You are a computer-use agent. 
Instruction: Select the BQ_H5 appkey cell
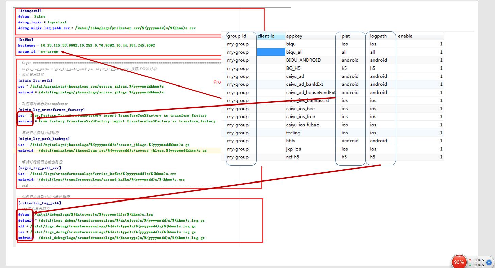coord(293,68)
